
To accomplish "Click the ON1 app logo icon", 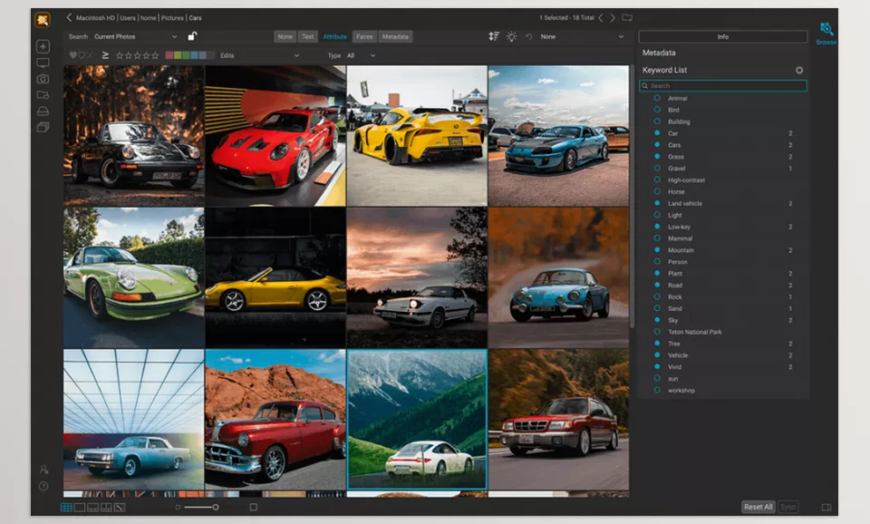I will (43, 20).
